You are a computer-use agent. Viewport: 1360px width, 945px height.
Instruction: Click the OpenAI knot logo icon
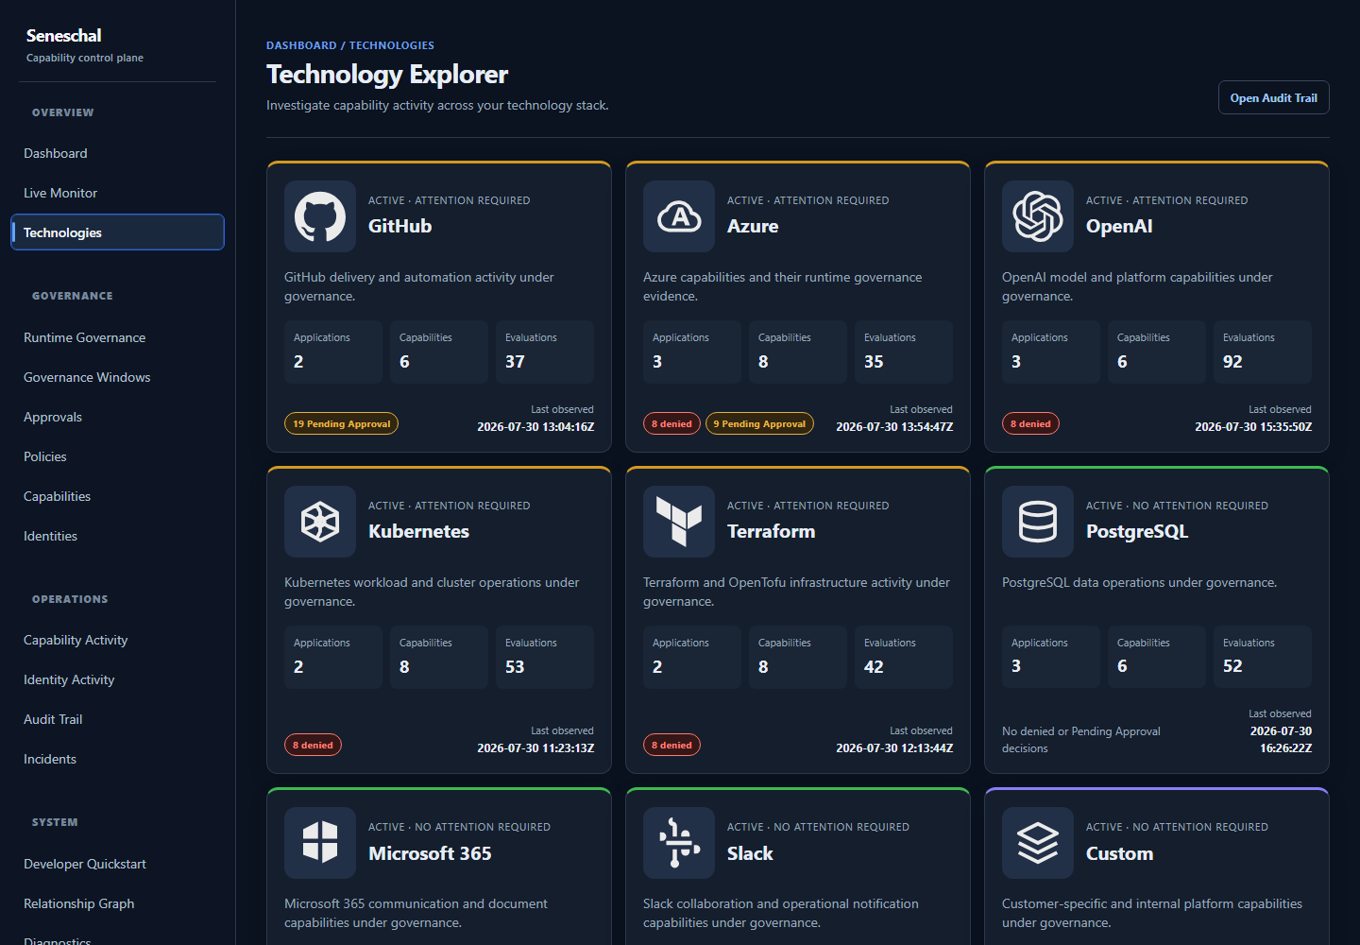point(1038,216)
